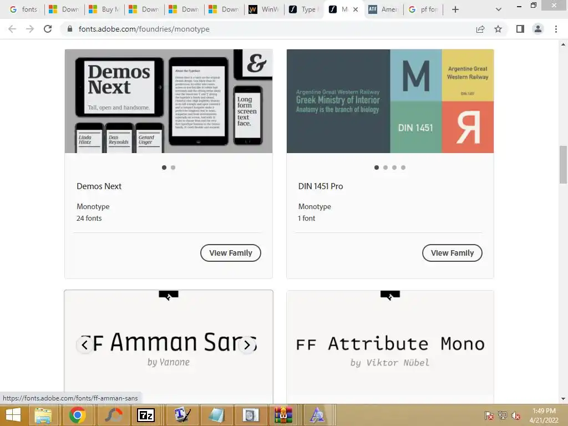Image resolution: width=568 pixels, height=426 pixels.
Task: Share this page via share icon
Action: [480, 29]
